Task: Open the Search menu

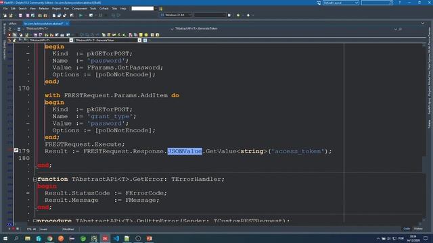Action: point(22,9)
